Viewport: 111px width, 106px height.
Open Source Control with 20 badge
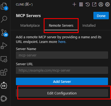click(4, 33)
